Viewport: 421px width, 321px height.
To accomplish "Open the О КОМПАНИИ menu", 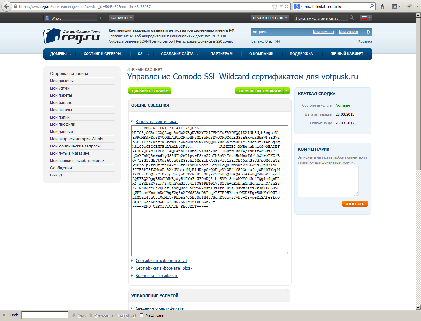I will click(x=263, y=54).
